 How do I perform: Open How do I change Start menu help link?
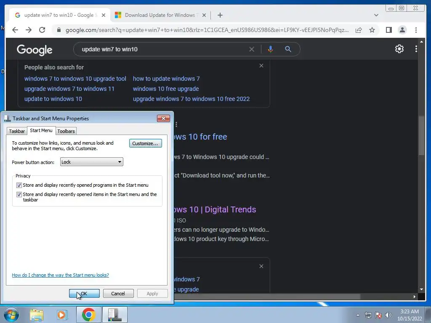(x=60, y=275)
